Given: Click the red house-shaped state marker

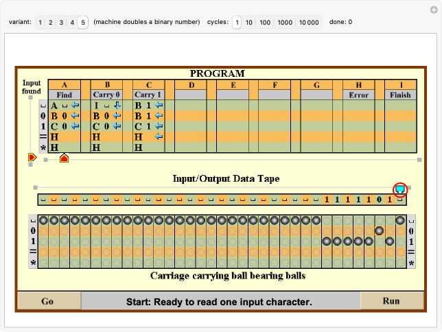Looking at the screenshot, I should 64,158.
